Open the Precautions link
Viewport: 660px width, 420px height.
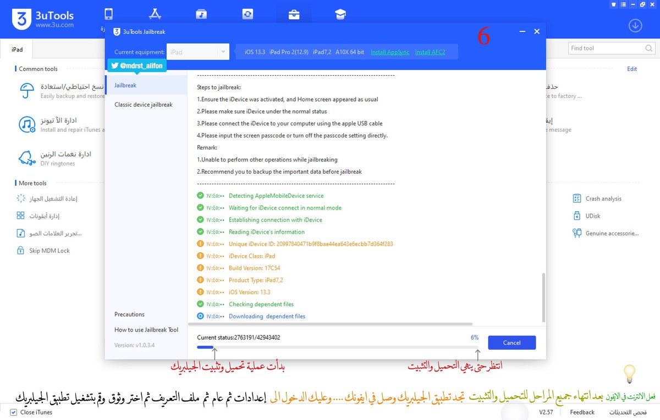[129, 314]
